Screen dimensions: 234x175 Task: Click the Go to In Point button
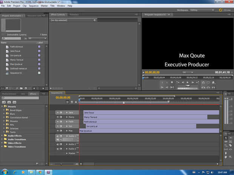tap(162, 87)
